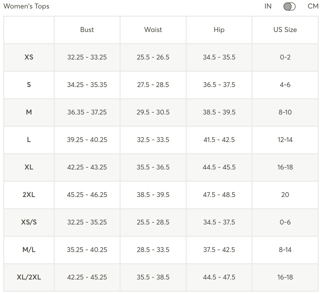Select the M size row label
323x294 pixels.
pos(29,112)
